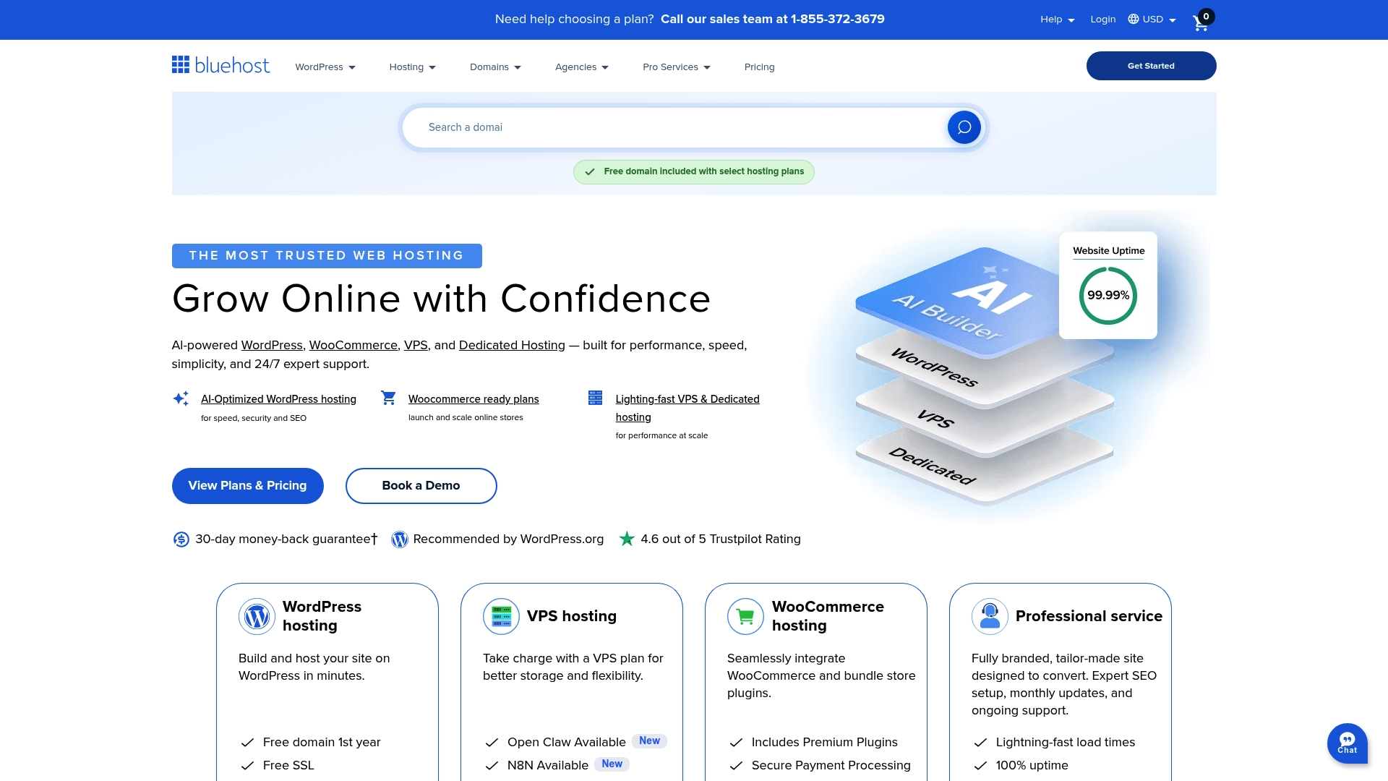
Task: Open the AI-Optimized WordPress hosting link
Action: tap(279, 398)
